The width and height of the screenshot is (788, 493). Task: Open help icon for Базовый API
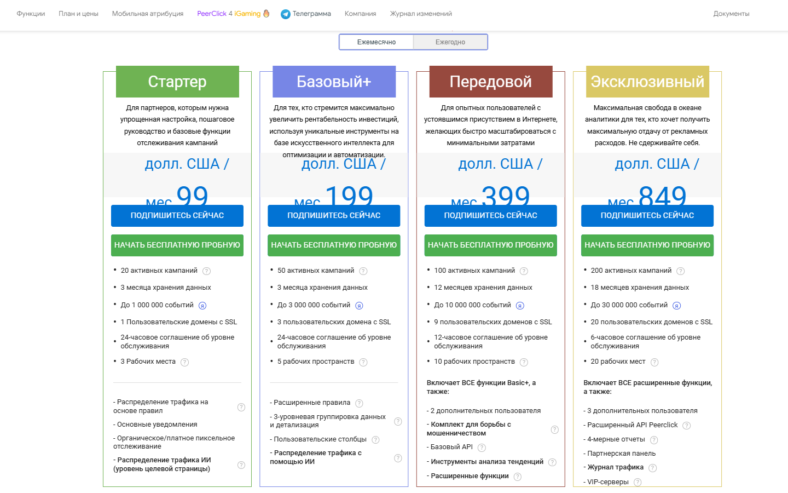pos(482,448)
